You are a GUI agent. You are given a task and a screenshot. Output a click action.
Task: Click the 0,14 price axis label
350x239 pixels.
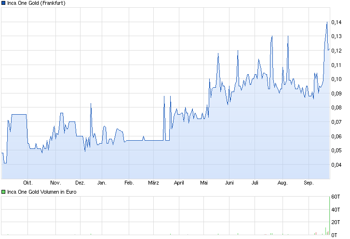tap(337, 22)
